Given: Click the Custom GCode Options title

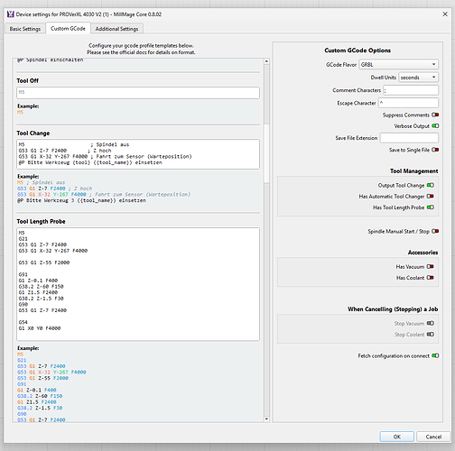Looking at the screenshot, I should (x=357, y=51).
